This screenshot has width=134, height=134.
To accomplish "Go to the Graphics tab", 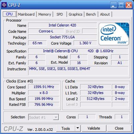I will pos(75,14).
